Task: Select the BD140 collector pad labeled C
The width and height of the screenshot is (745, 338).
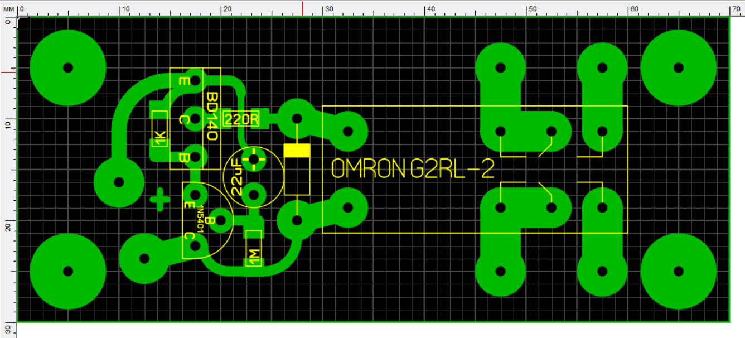Action: (x=195, y=118)
